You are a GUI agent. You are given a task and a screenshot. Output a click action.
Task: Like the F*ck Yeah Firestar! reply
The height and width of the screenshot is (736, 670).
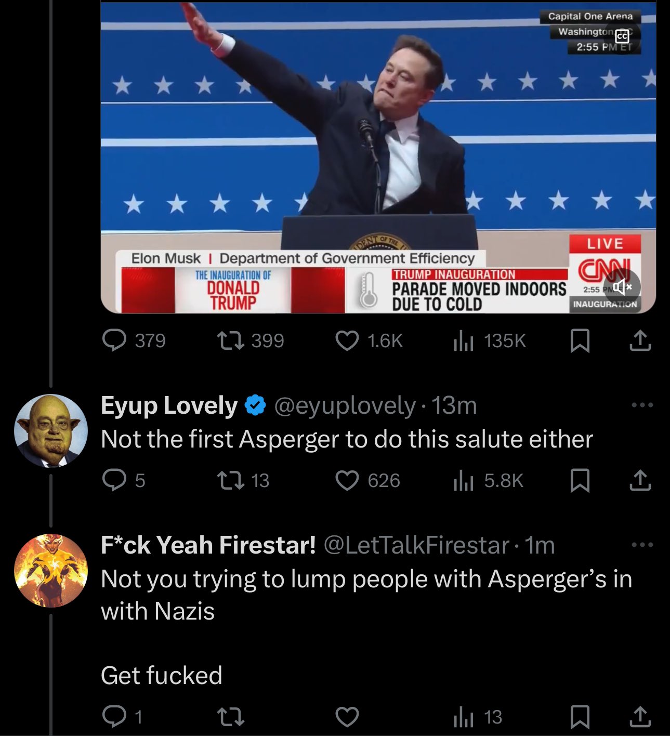(347, 717)
